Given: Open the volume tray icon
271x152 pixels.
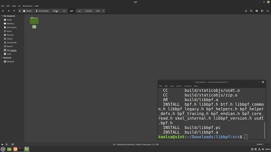Looking at the screenshot, I should point(263,149).
